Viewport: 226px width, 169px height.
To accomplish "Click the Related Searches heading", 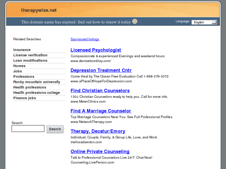I will pos(27,39).
